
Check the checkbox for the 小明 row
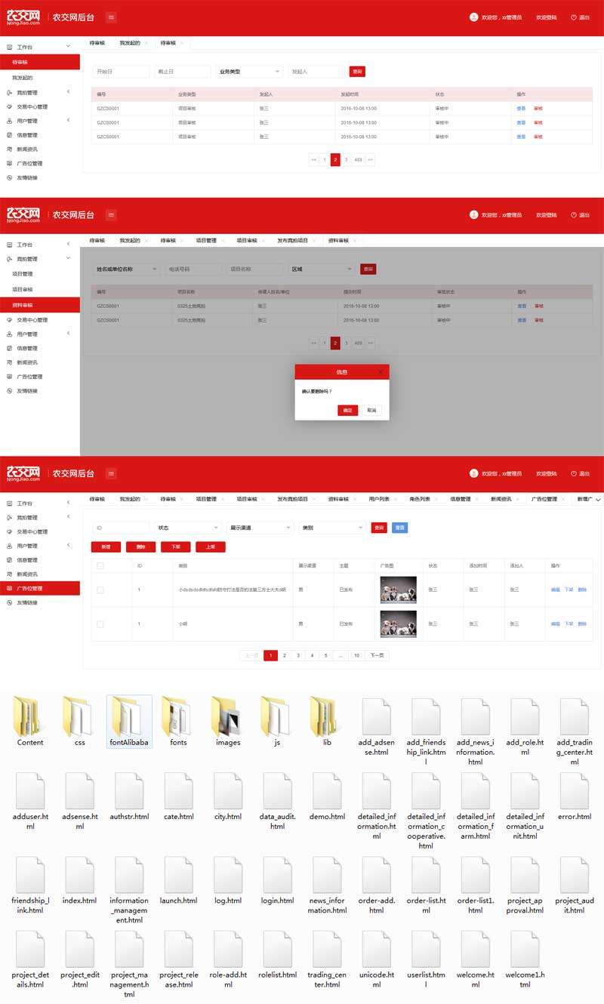point(100,624)
